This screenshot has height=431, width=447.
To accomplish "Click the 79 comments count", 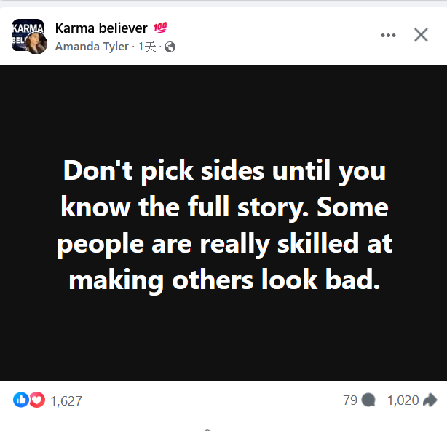I will click(x=349, y=400).
